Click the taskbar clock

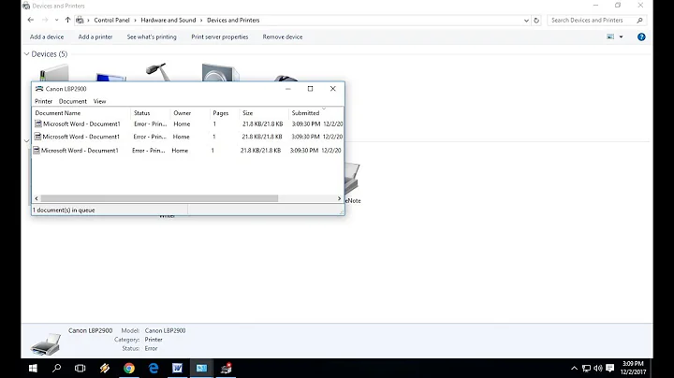[633, 368]
